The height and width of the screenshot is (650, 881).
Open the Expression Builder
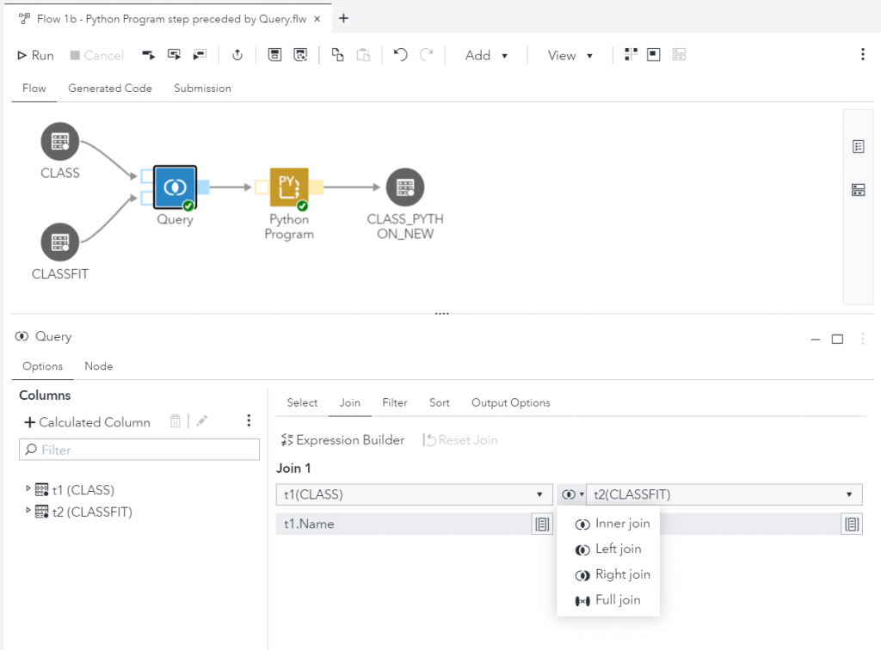[342, 440]
